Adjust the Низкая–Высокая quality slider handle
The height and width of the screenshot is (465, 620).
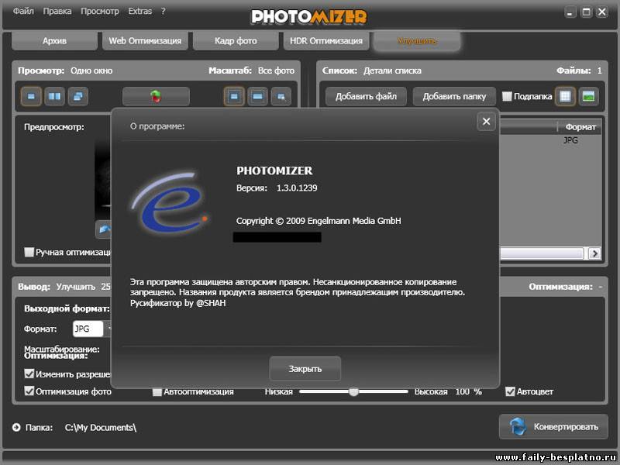click(353, 391)
